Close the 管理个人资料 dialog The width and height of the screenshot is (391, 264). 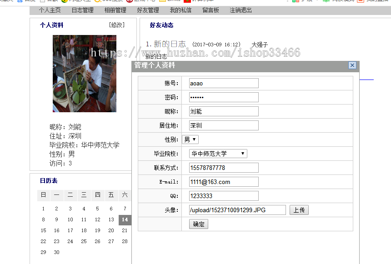352,65
